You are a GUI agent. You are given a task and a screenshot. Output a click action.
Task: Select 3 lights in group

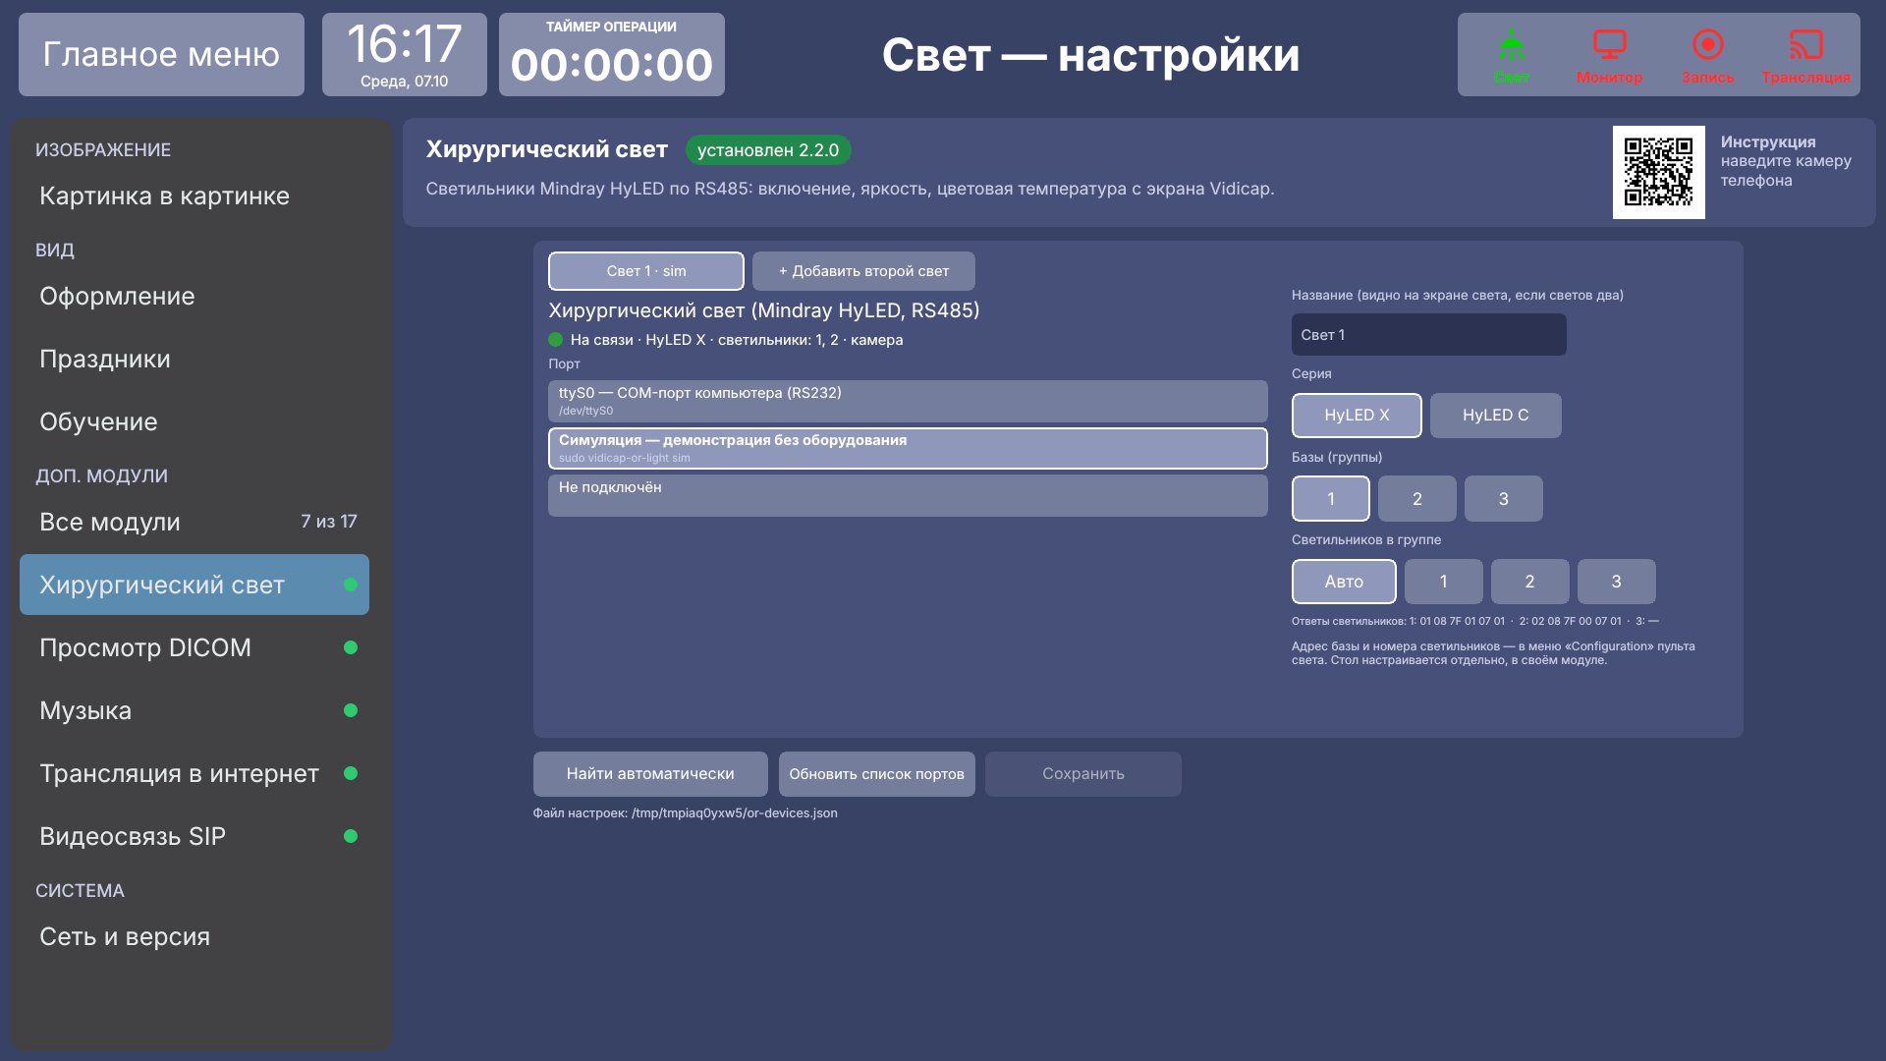coord(1617,582)
